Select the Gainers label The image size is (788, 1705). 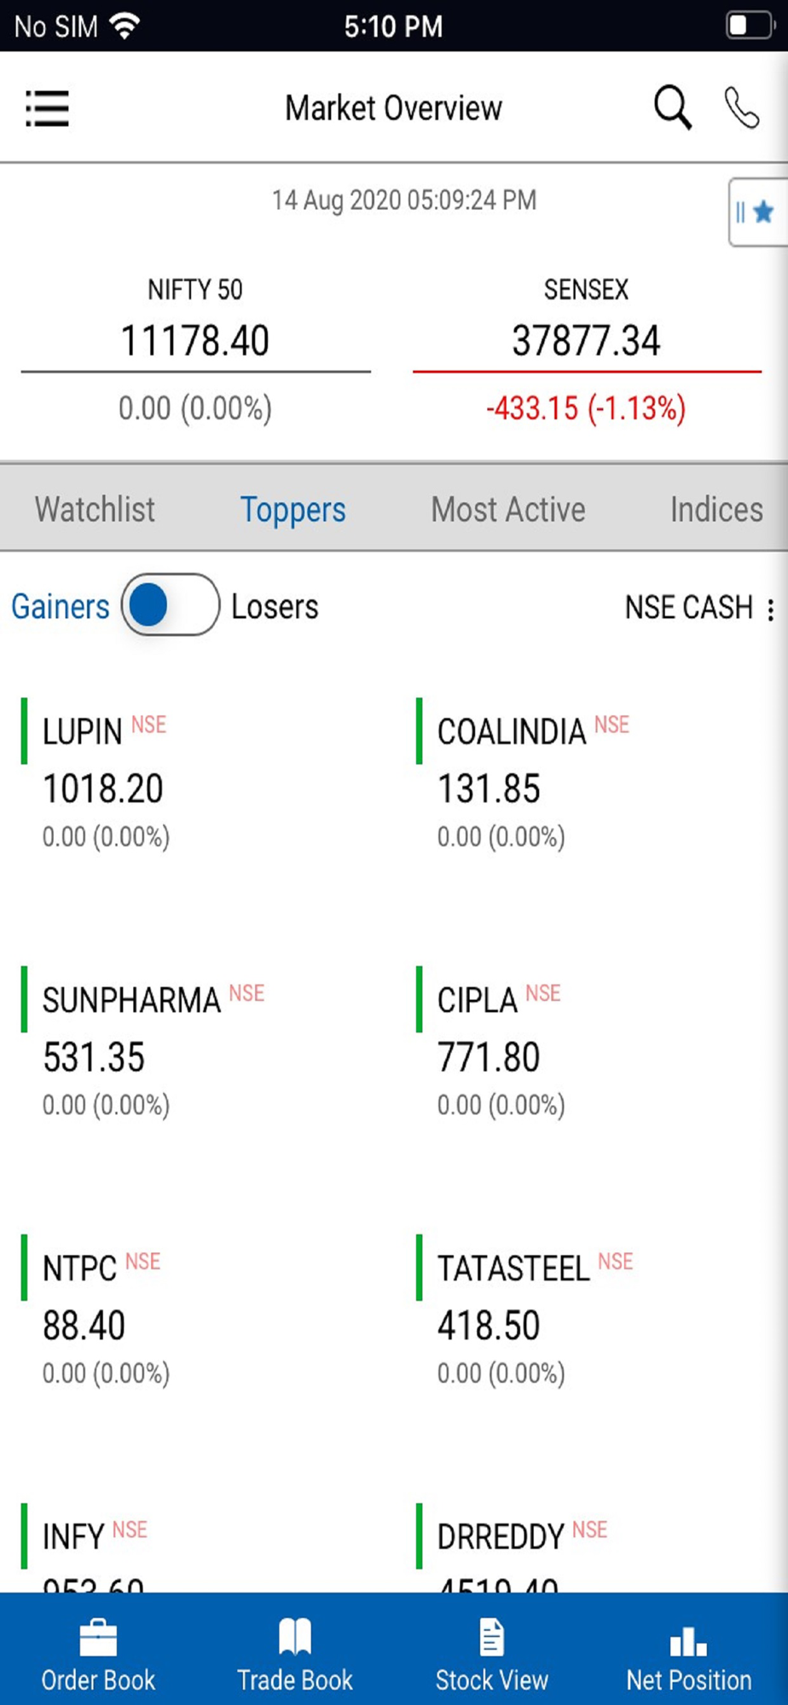click(x=61, y=607)
